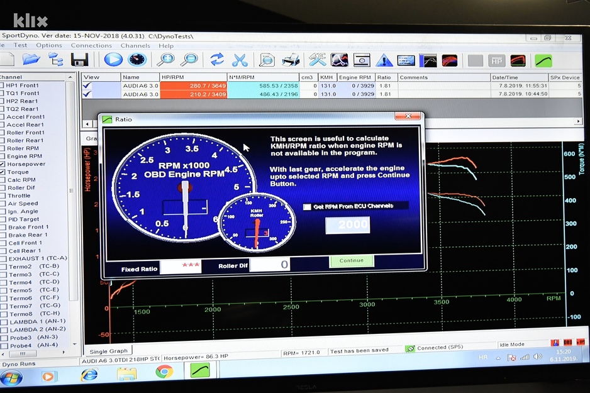Viewport: 590px width, 393px height.
Task: Click the 585.53 / 2358 torque cell
Action: (x=264, y=86)
